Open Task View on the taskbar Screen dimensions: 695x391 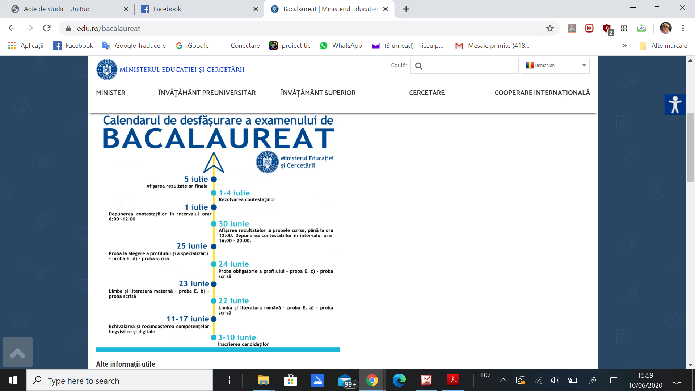click(226, 380)
